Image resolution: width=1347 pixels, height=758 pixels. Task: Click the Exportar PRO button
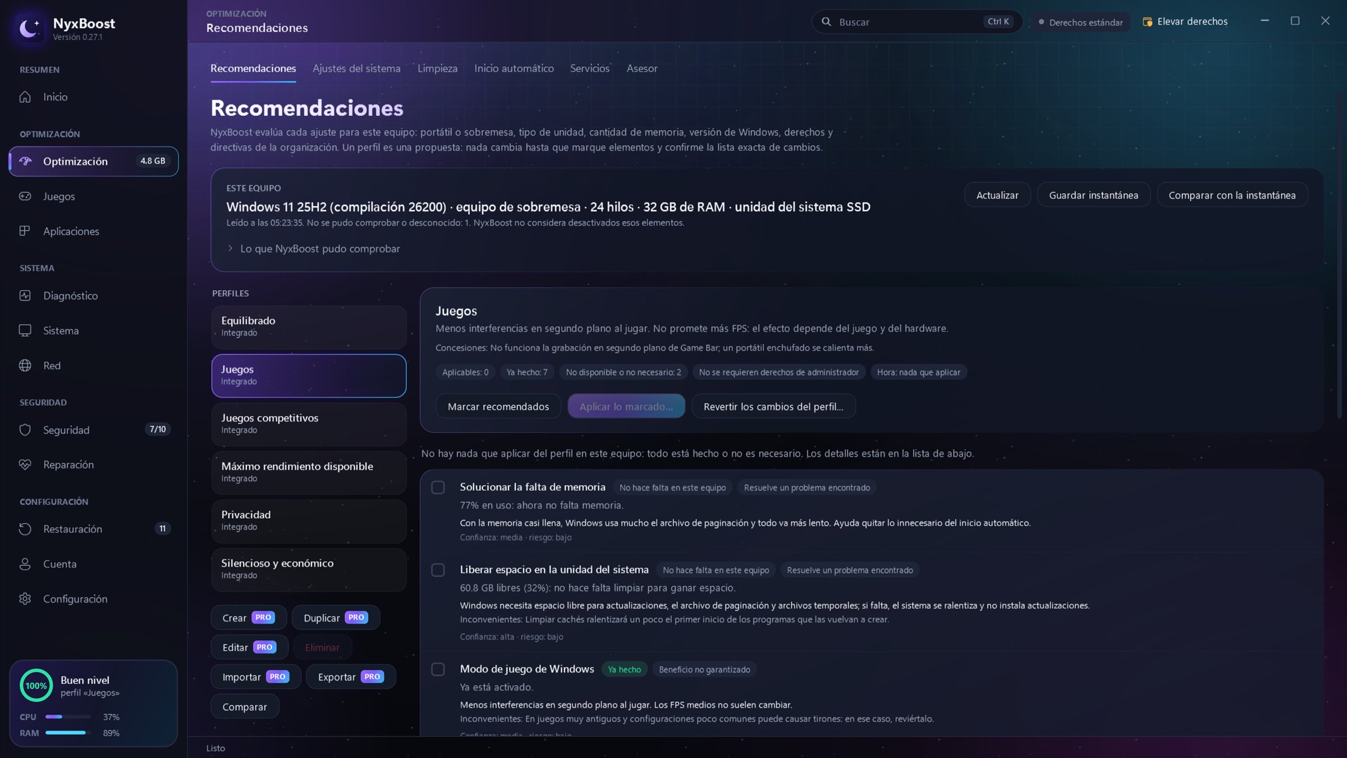click(351, 677)
